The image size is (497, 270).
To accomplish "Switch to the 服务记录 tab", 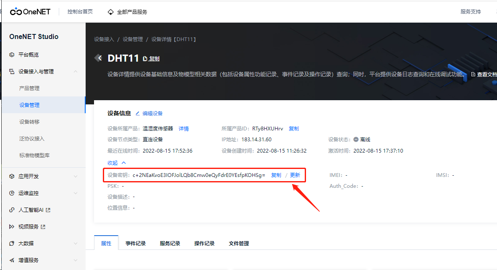I will (170, 244).
